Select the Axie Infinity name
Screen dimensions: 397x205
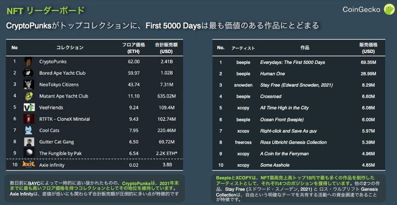52,165
